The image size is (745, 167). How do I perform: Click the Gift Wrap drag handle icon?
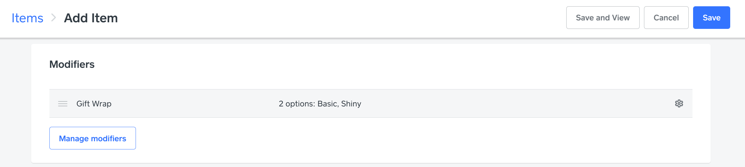coord(63,104)
